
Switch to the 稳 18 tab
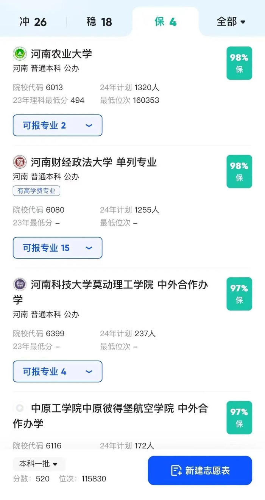99,22
